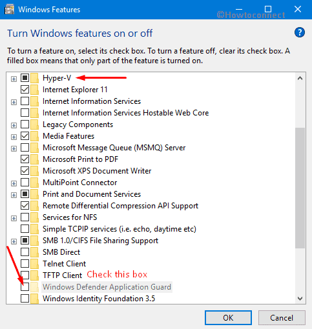312x329 pixels.
Task: Uncheck Microsoft XPS Document Writer
Action: pyautogui.click(x=25, y=170)
